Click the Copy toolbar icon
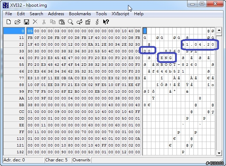Viewport: 226px width, 166px height. pyautogui.click(x=53, y=22)
